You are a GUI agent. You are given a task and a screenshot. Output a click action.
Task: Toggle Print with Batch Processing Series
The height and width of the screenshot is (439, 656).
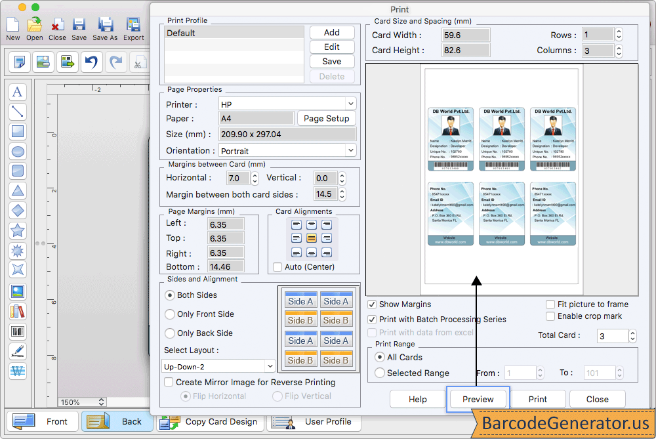[x=372, y=320]
